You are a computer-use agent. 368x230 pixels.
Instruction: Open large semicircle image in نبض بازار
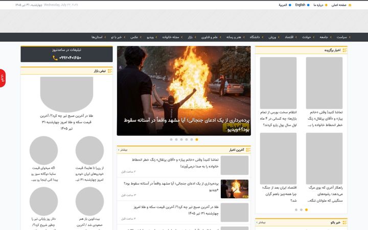(x=66, y=95)
